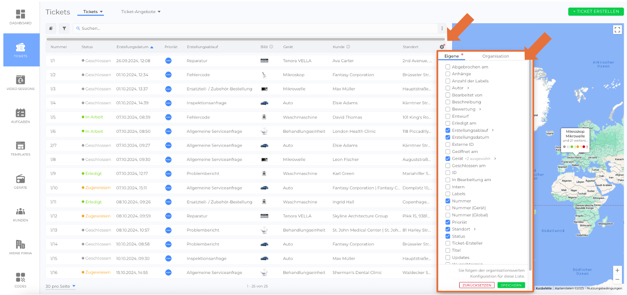Image resolution: width=627 pixels, height=295 pixels.
Task: Open the Video Sessions sidebar icon
Action: coord(21,80)
